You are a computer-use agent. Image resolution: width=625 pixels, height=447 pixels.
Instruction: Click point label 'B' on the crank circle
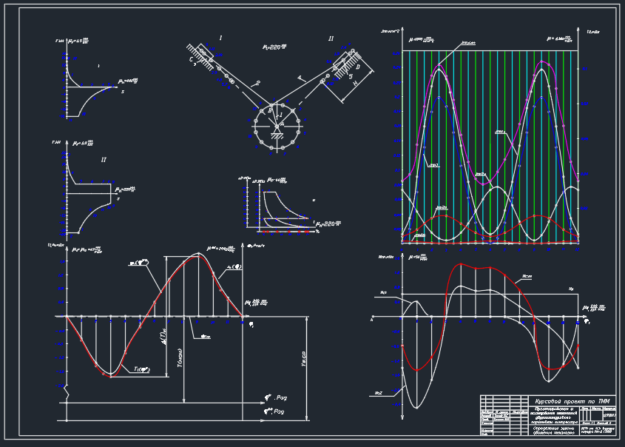(x=270, y=110)
